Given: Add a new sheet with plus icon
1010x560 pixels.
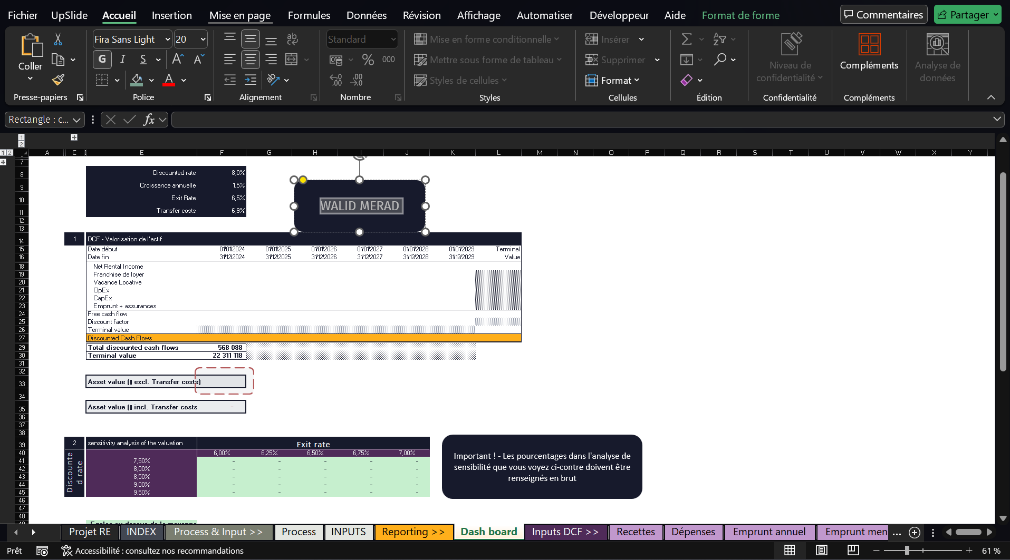Looking at the screenshot, I should click(915, 533).
